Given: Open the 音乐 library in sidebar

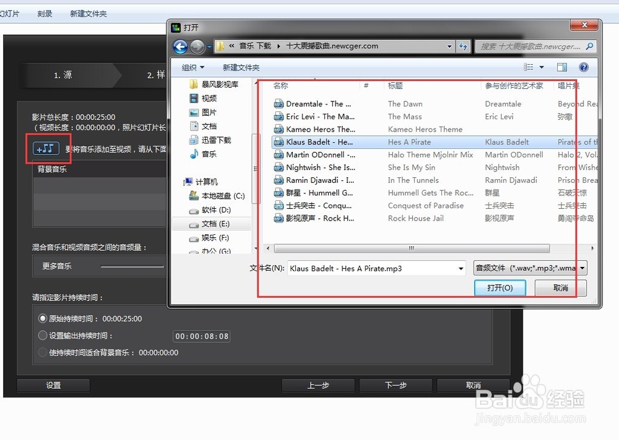Looking at the screenshot, I should 203,154.
